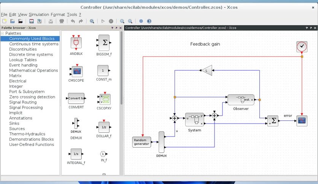This screenshot has height=184, width=318.
Task: Select the INTEGRAL_f 1/s block in palette
Action: click(76, 154)
